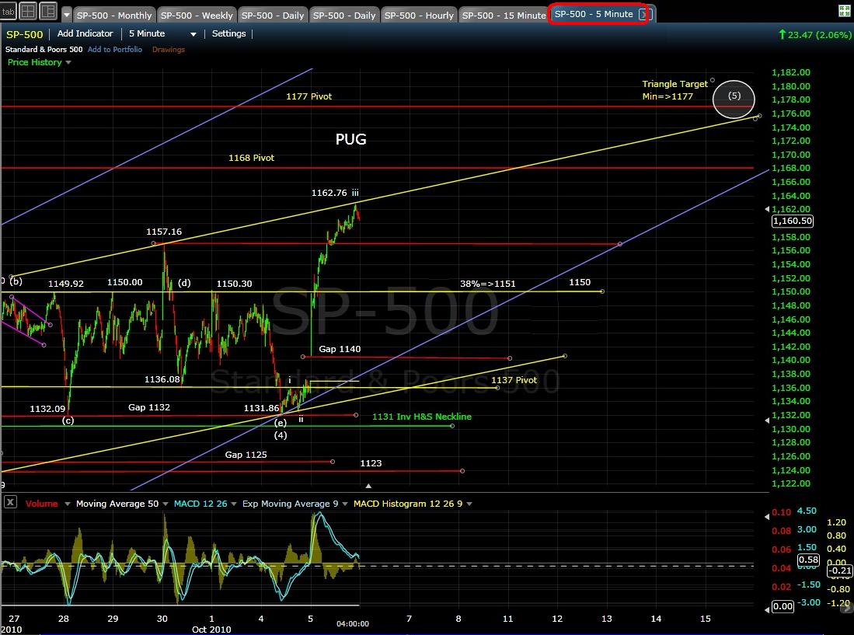The width and height of the screenshot is (854, 635).
Task: Click the '1132.09' price annotation
Action: tap(47, 409)
